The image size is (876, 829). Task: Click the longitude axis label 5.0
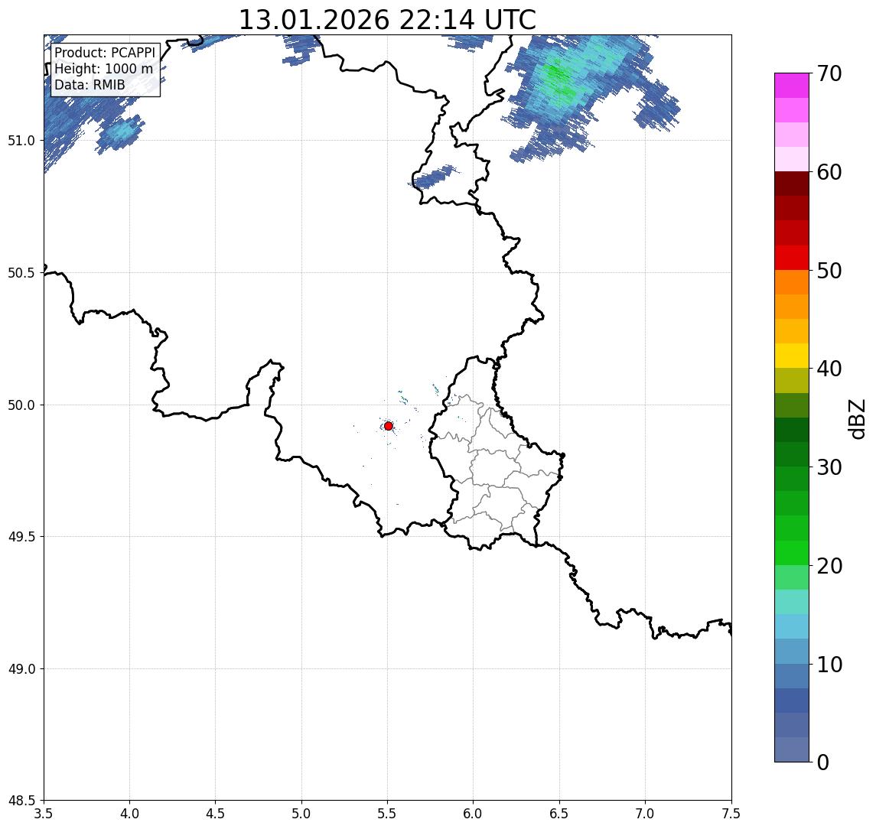coord(301,814)
